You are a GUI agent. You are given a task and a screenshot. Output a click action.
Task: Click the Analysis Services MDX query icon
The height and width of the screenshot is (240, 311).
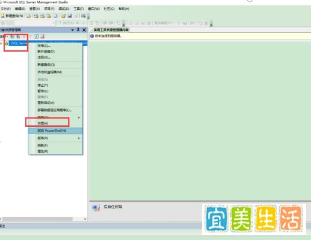[36, 16]
